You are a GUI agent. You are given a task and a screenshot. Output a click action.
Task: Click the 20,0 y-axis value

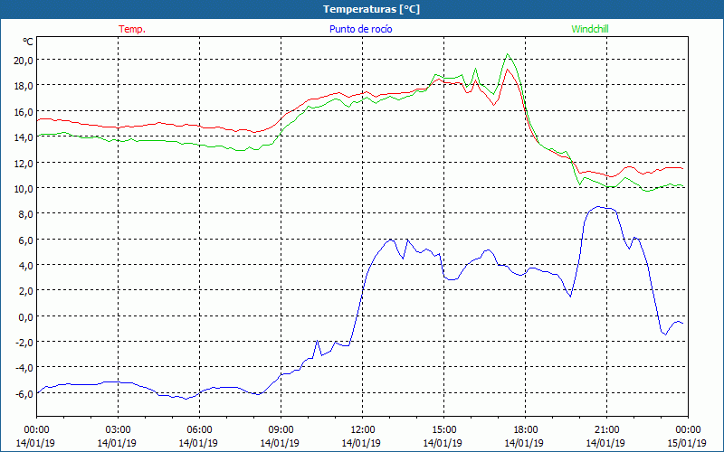(x=24, y=60)
